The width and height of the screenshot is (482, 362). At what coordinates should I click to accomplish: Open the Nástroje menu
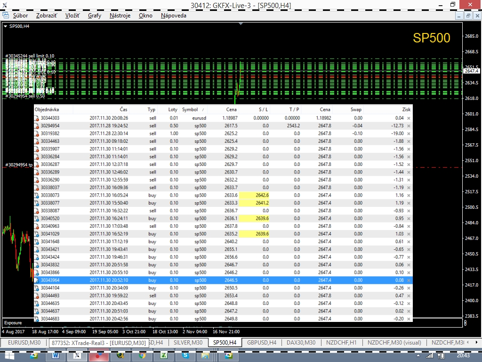[120, 16]
